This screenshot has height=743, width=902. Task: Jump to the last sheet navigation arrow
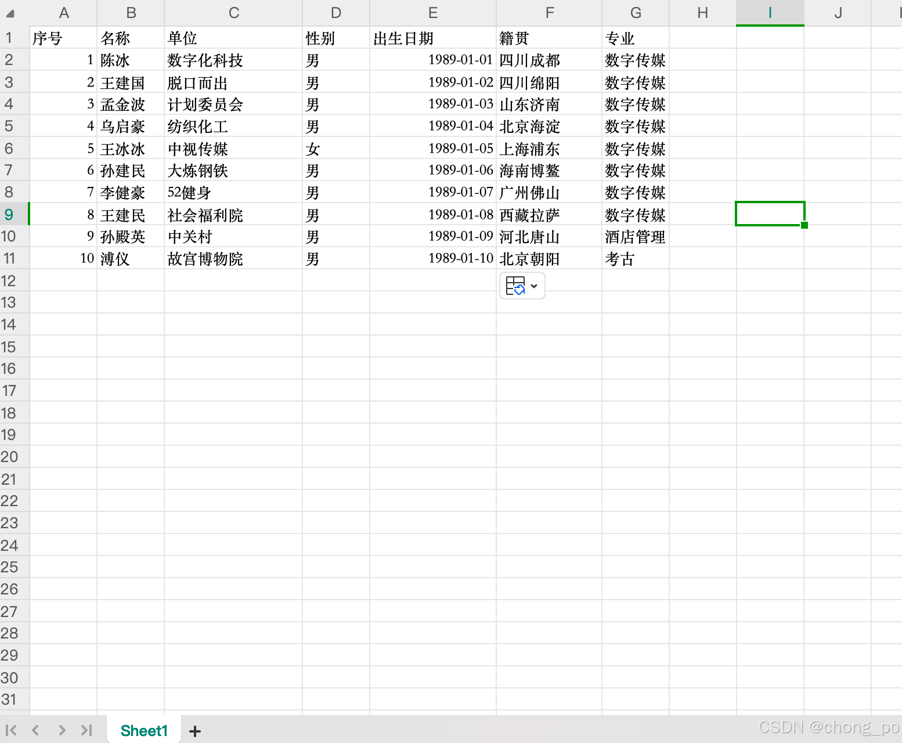tap(87, 730)
